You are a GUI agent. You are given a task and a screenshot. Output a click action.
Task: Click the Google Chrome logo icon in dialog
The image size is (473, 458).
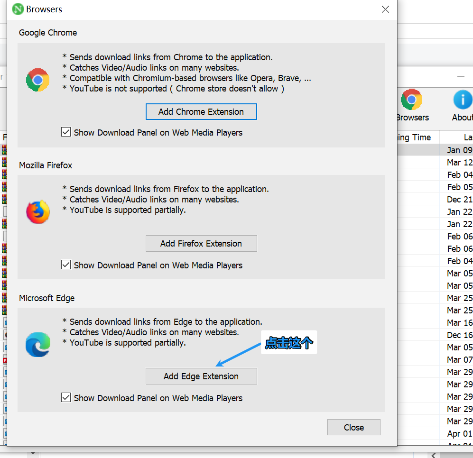37,80
